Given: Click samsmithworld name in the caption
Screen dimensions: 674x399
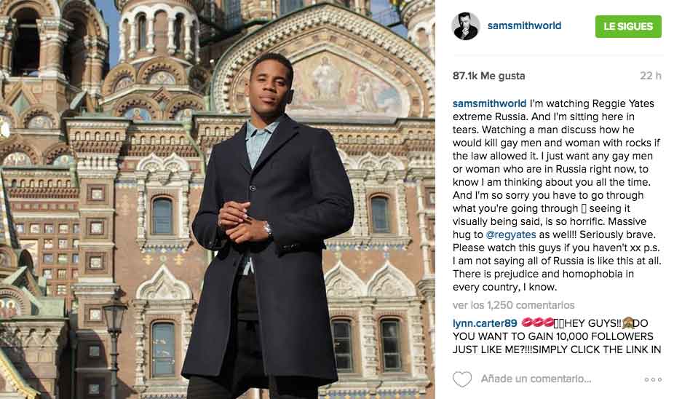Looking at the screenshot, I should point(489,103).
